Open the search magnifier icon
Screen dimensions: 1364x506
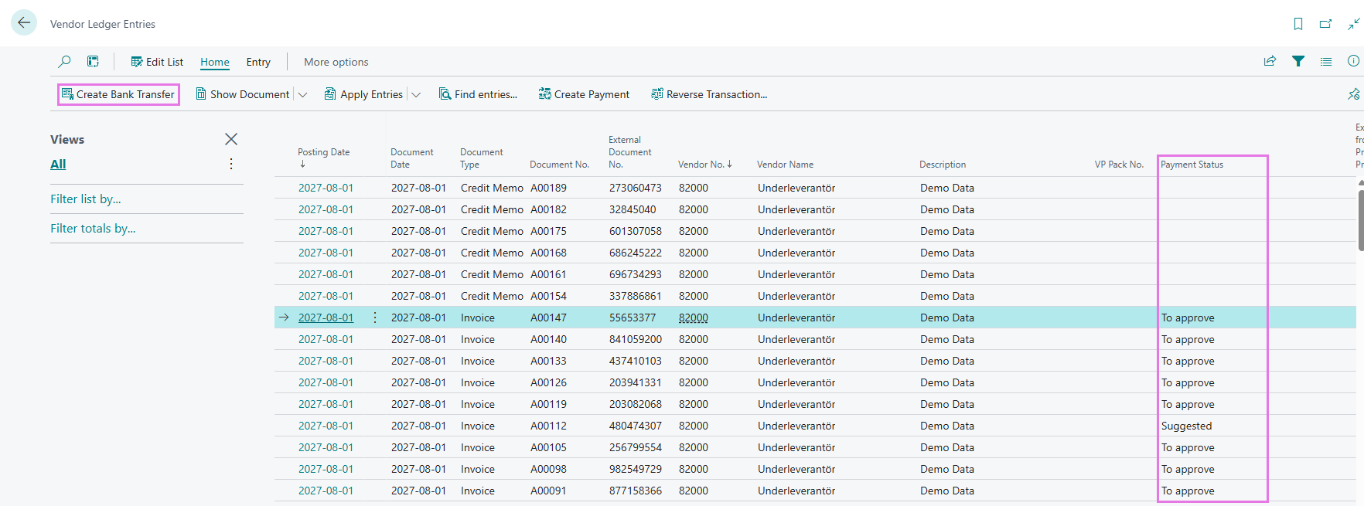tap(65, 61)
